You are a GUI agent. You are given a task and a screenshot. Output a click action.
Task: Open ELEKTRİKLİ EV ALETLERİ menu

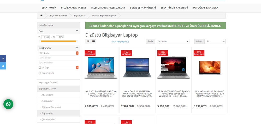174,8
